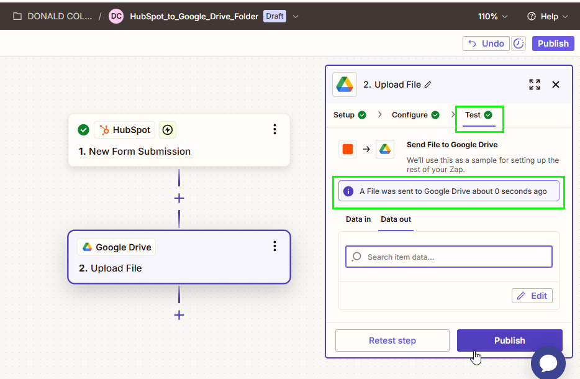
Task: Click the folder icon beside DONALD COL...
Action: coord(17,16)
